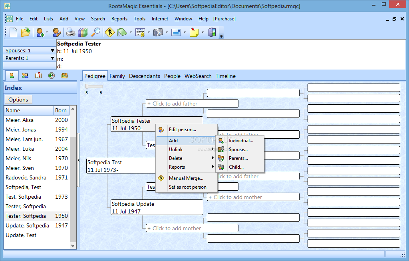Click the yellow sticky note toolbar icon

tap(194, 32)
